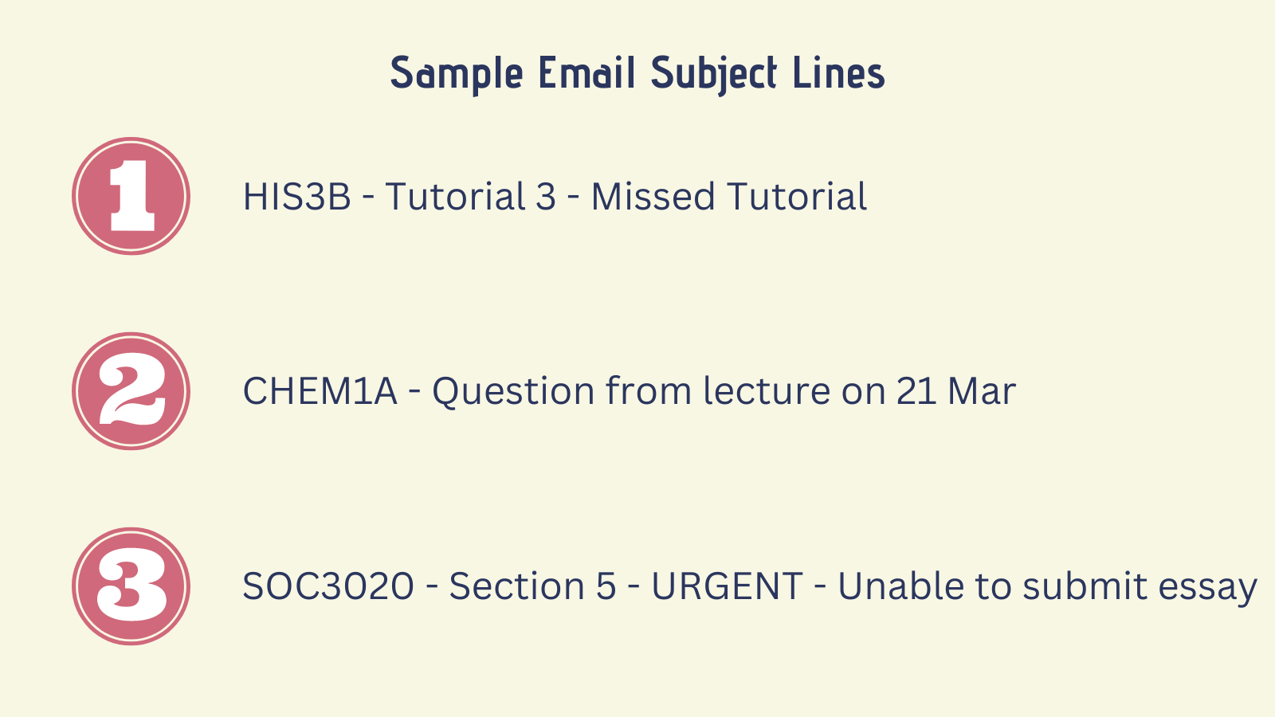Select the "Tutorial 3" text segment
The height and width of the screenshot is (717, 1275).
(471, 197)
